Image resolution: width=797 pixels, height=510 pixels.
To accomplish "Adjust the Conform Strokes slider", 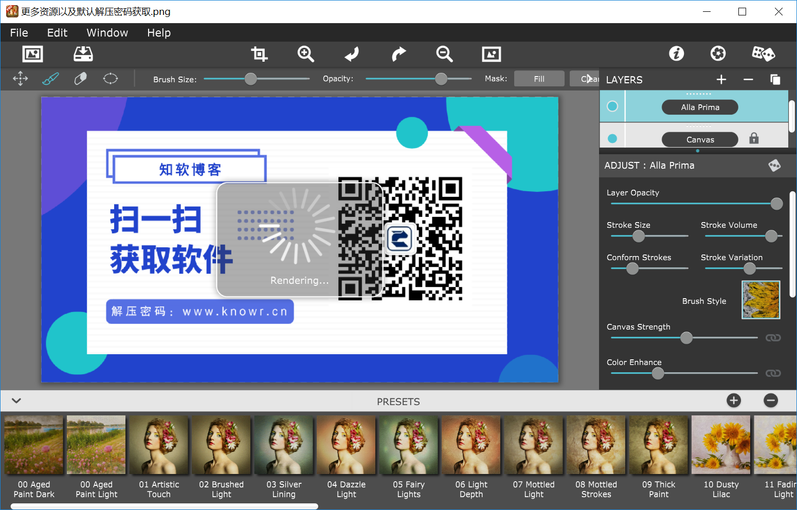I will tap(649, 268).
